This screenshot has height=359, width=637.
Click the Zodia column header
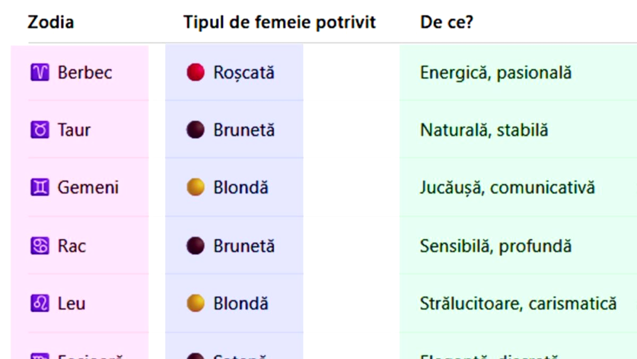click(51, 22)
